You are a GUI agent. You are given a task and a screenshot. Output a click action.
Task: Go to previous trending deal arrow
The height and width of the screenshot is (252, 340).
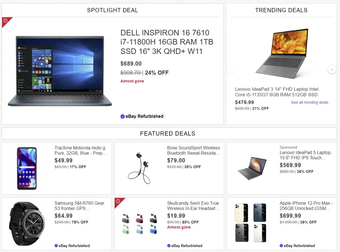[x=231, y=69]
